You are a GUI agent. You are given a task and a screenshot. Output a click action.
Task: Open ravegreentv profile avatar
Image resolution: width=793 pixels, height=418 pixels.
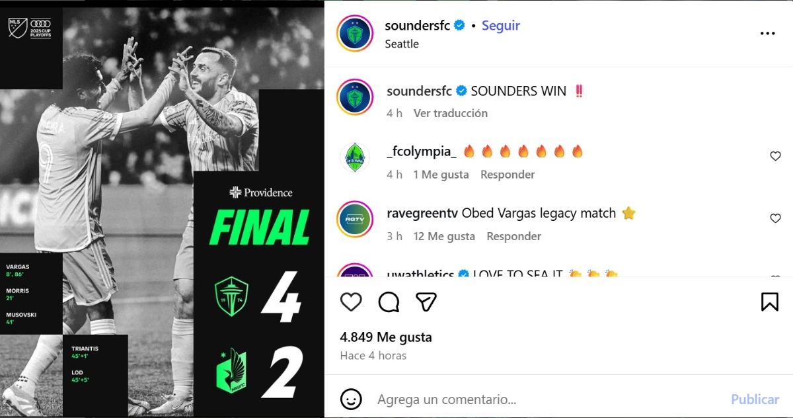coord(356,219)
